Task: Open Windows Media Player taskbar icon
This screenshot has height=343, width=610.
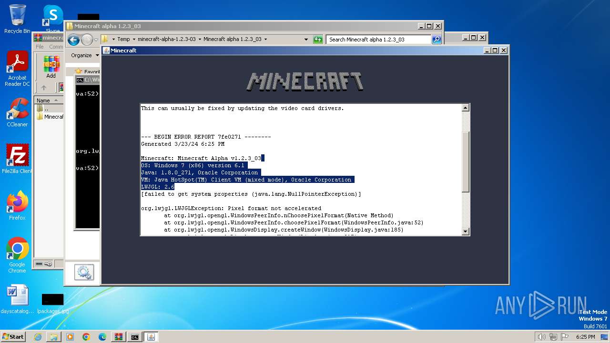Action: (x=70, y=337)
